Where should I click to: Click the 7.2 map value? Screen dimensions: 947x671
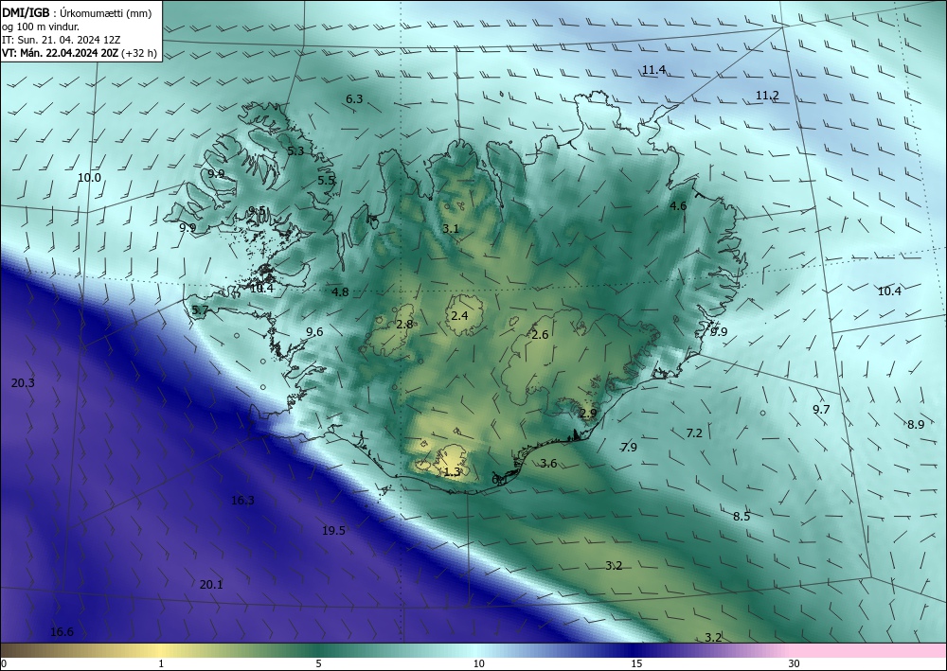(694, 433)
